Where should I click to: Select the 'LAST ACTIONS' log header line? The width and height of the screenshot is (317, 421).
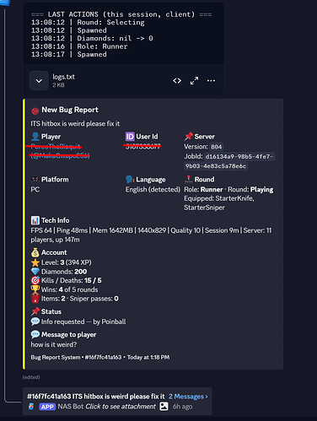[121, 14]
